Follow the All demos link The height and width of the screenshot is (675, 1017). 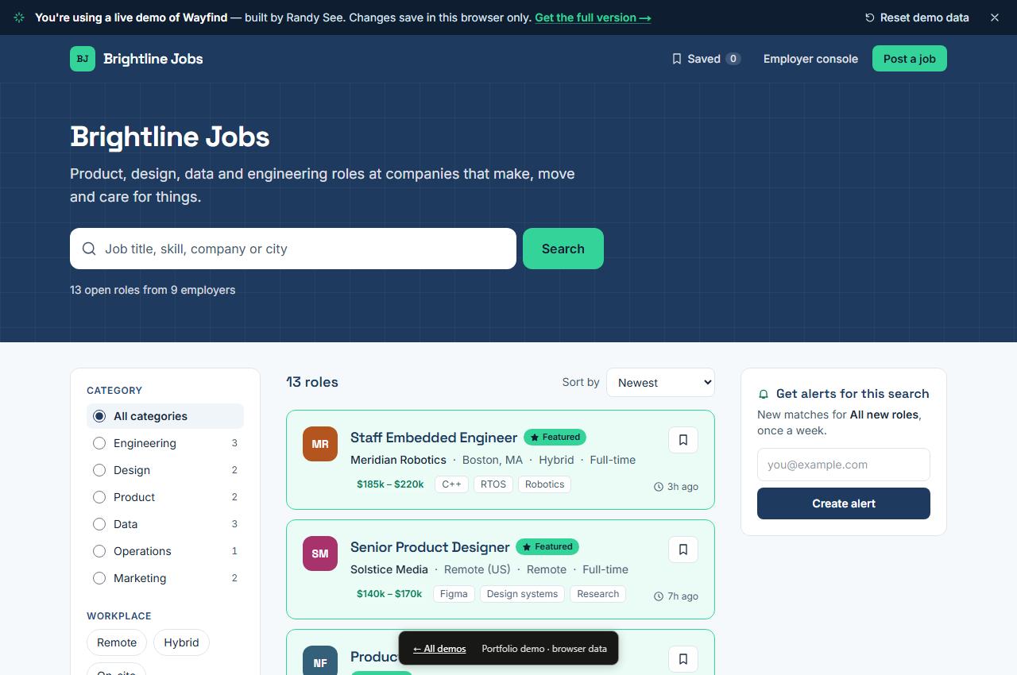[439, 649]
